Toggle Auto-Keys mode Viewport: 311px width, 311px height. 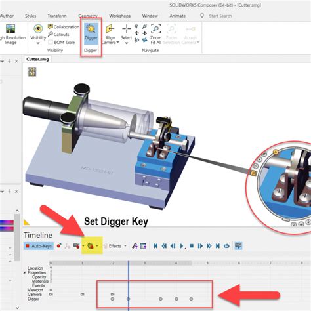click(x=39, y=246)
